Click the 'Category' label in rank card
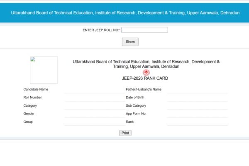This screenshot has height=166, width=249. tap(30, 106)
